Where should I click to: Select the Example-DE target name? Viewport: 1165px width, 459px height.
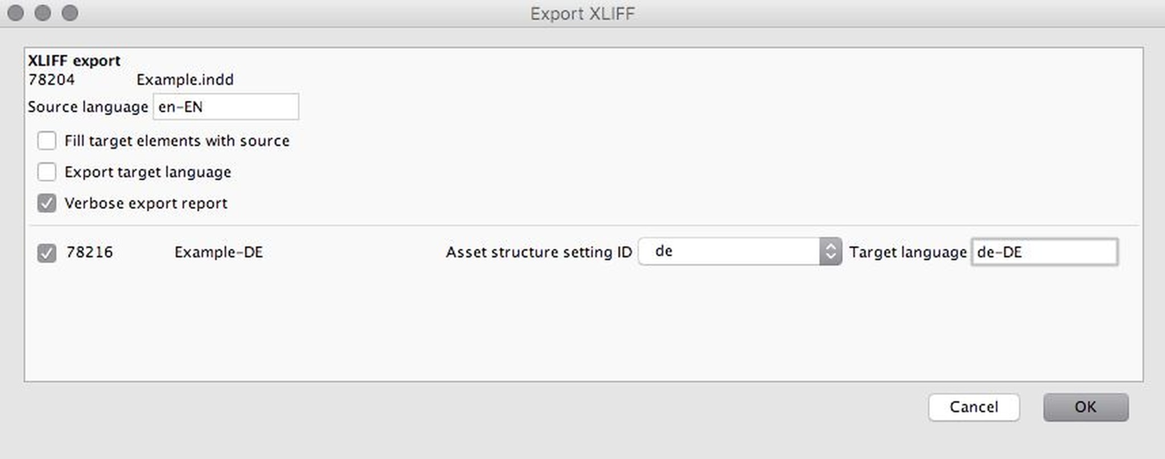tap(218, 252)
